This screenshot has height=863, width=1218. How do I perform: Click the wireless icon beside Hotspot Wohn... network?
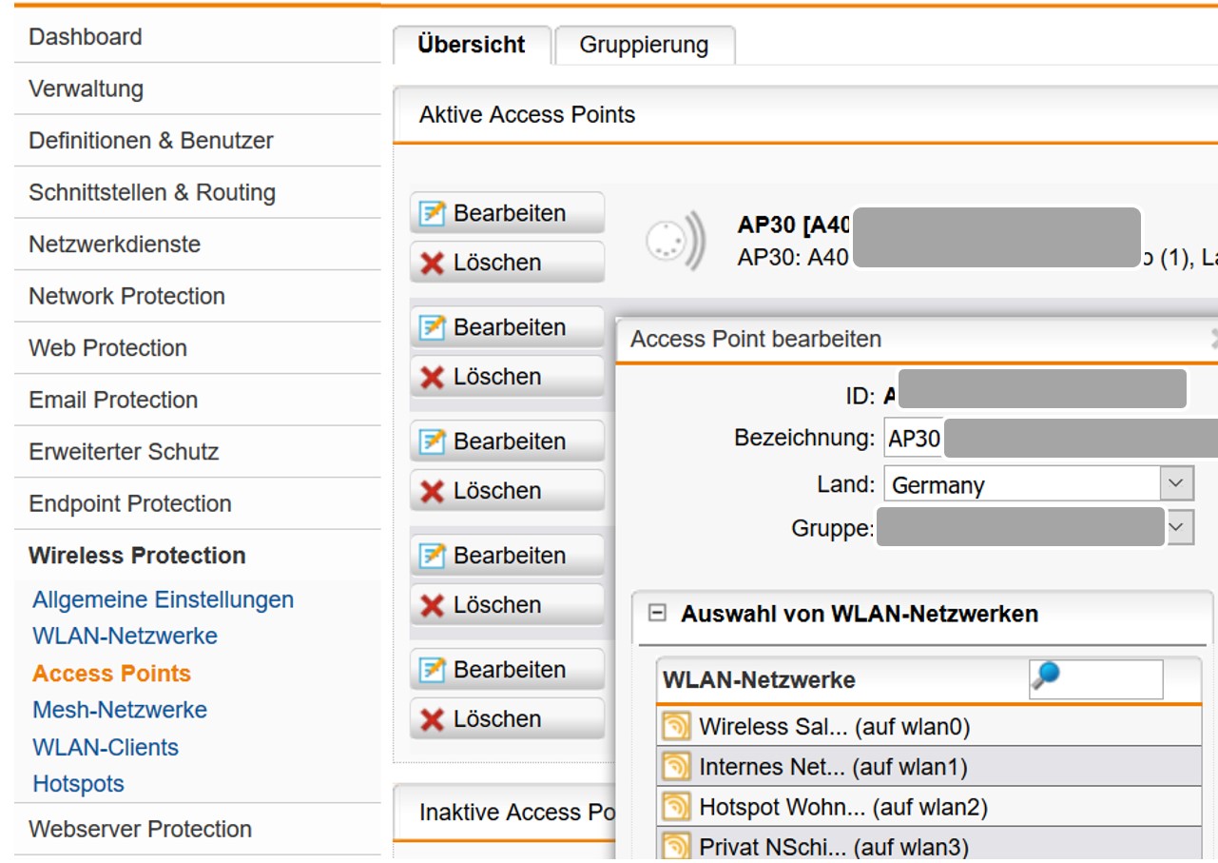[676, 808]
